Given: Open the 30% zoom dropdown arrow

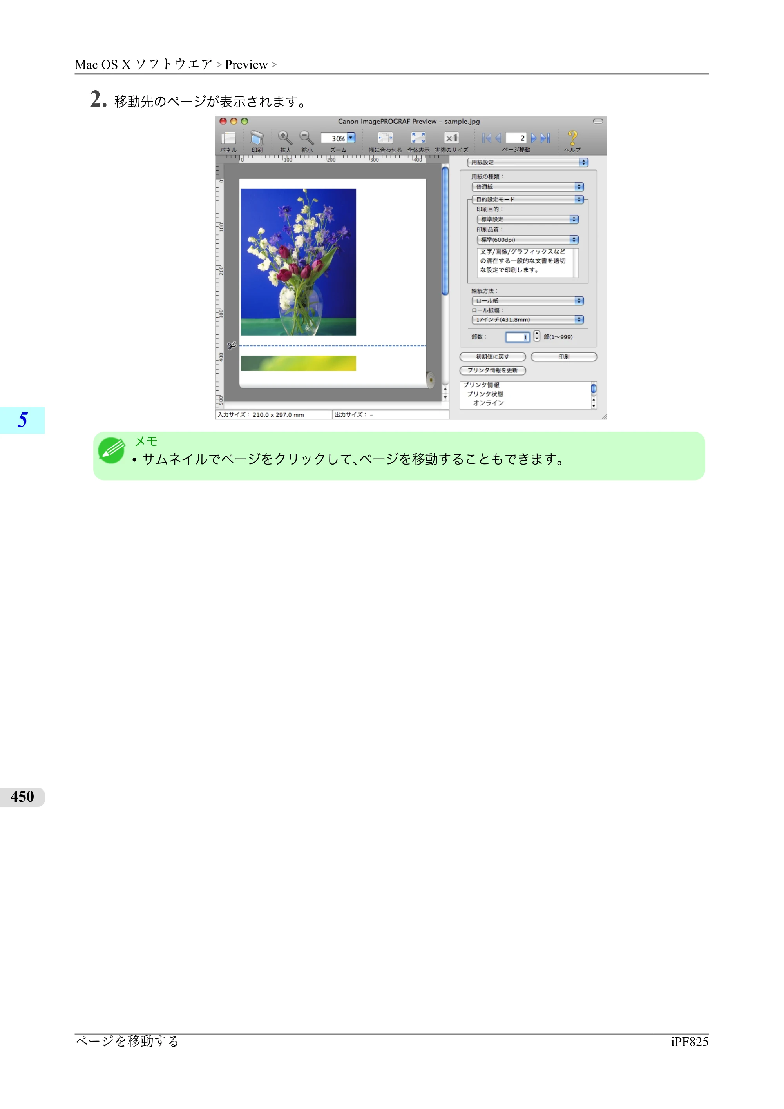Looking at the screenshot, I should point(351,138).
